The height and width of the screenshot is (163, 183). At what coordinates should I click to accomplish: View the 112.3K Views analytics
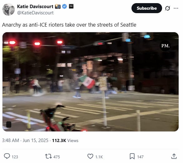pyautogui.click(x=65, y=140)
